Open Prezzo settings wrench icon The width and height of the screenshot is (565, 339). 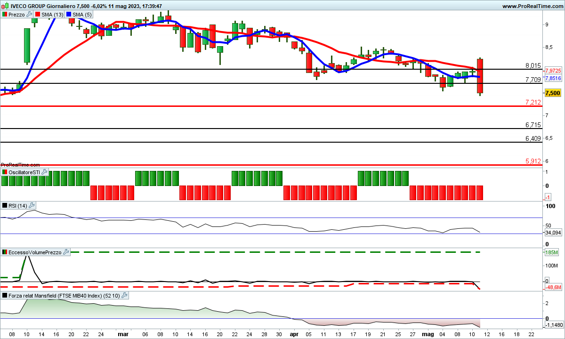30,15
